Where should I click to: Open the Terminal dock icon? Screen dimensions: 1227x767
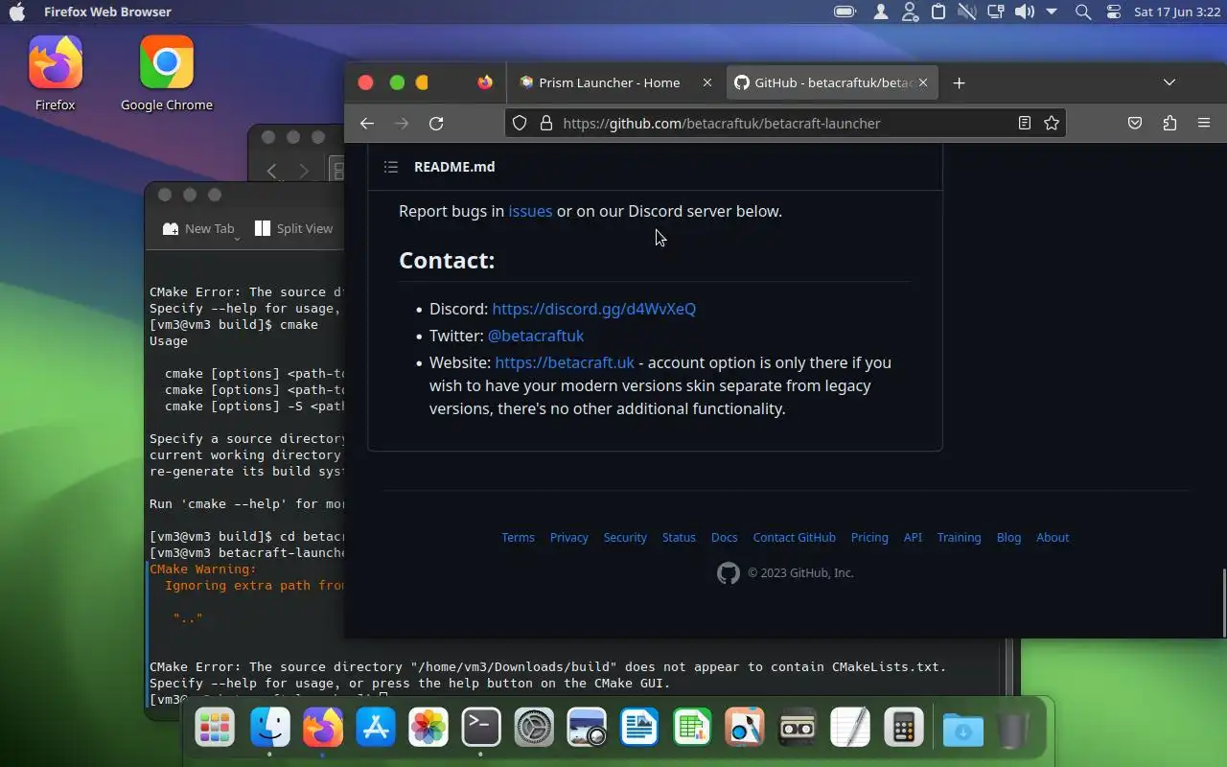coord(481,728)
